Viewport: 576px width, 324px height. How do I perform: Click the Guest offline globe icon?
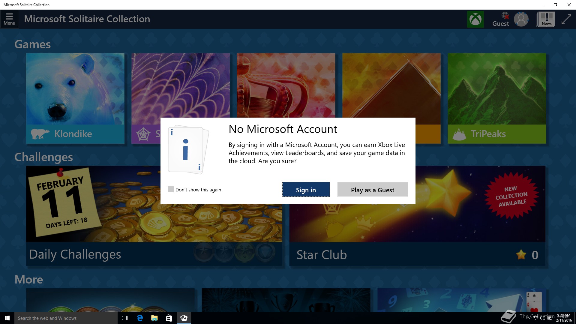(505, 15)
